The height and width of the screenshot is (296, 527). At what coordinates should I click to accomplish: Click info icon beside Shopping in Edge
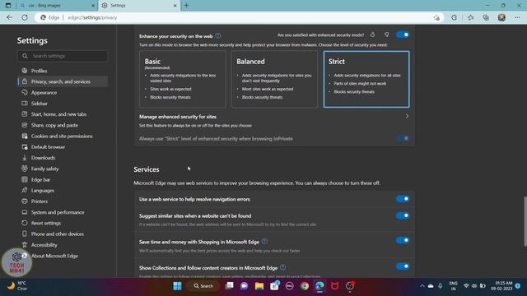(265, 241)
